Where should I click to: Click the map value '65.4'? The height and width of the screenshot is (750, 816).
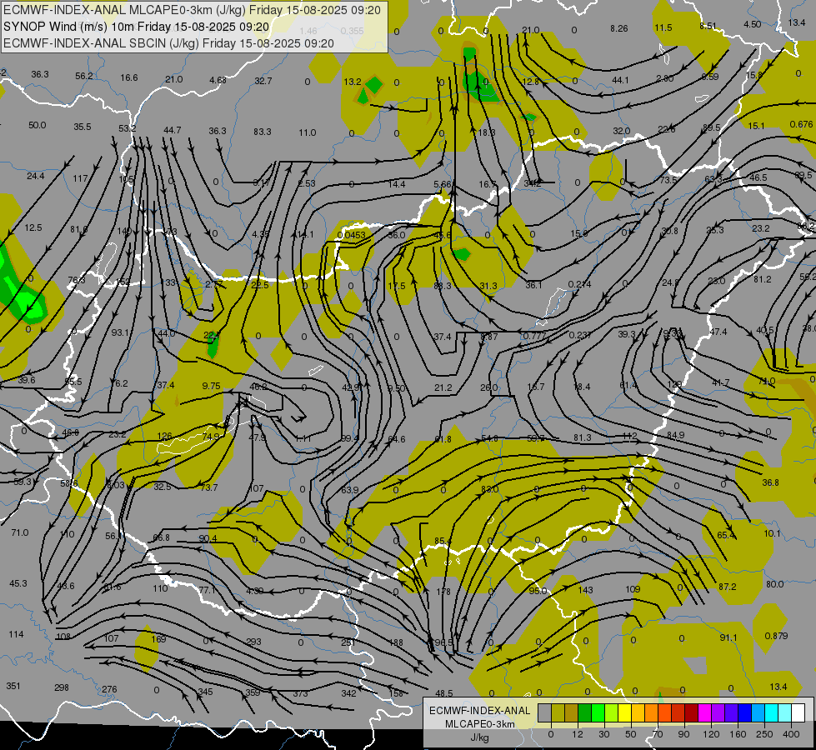tap(726, 535)
